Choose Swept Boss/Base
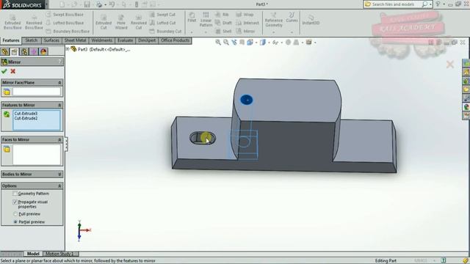 tap(65, 15)
